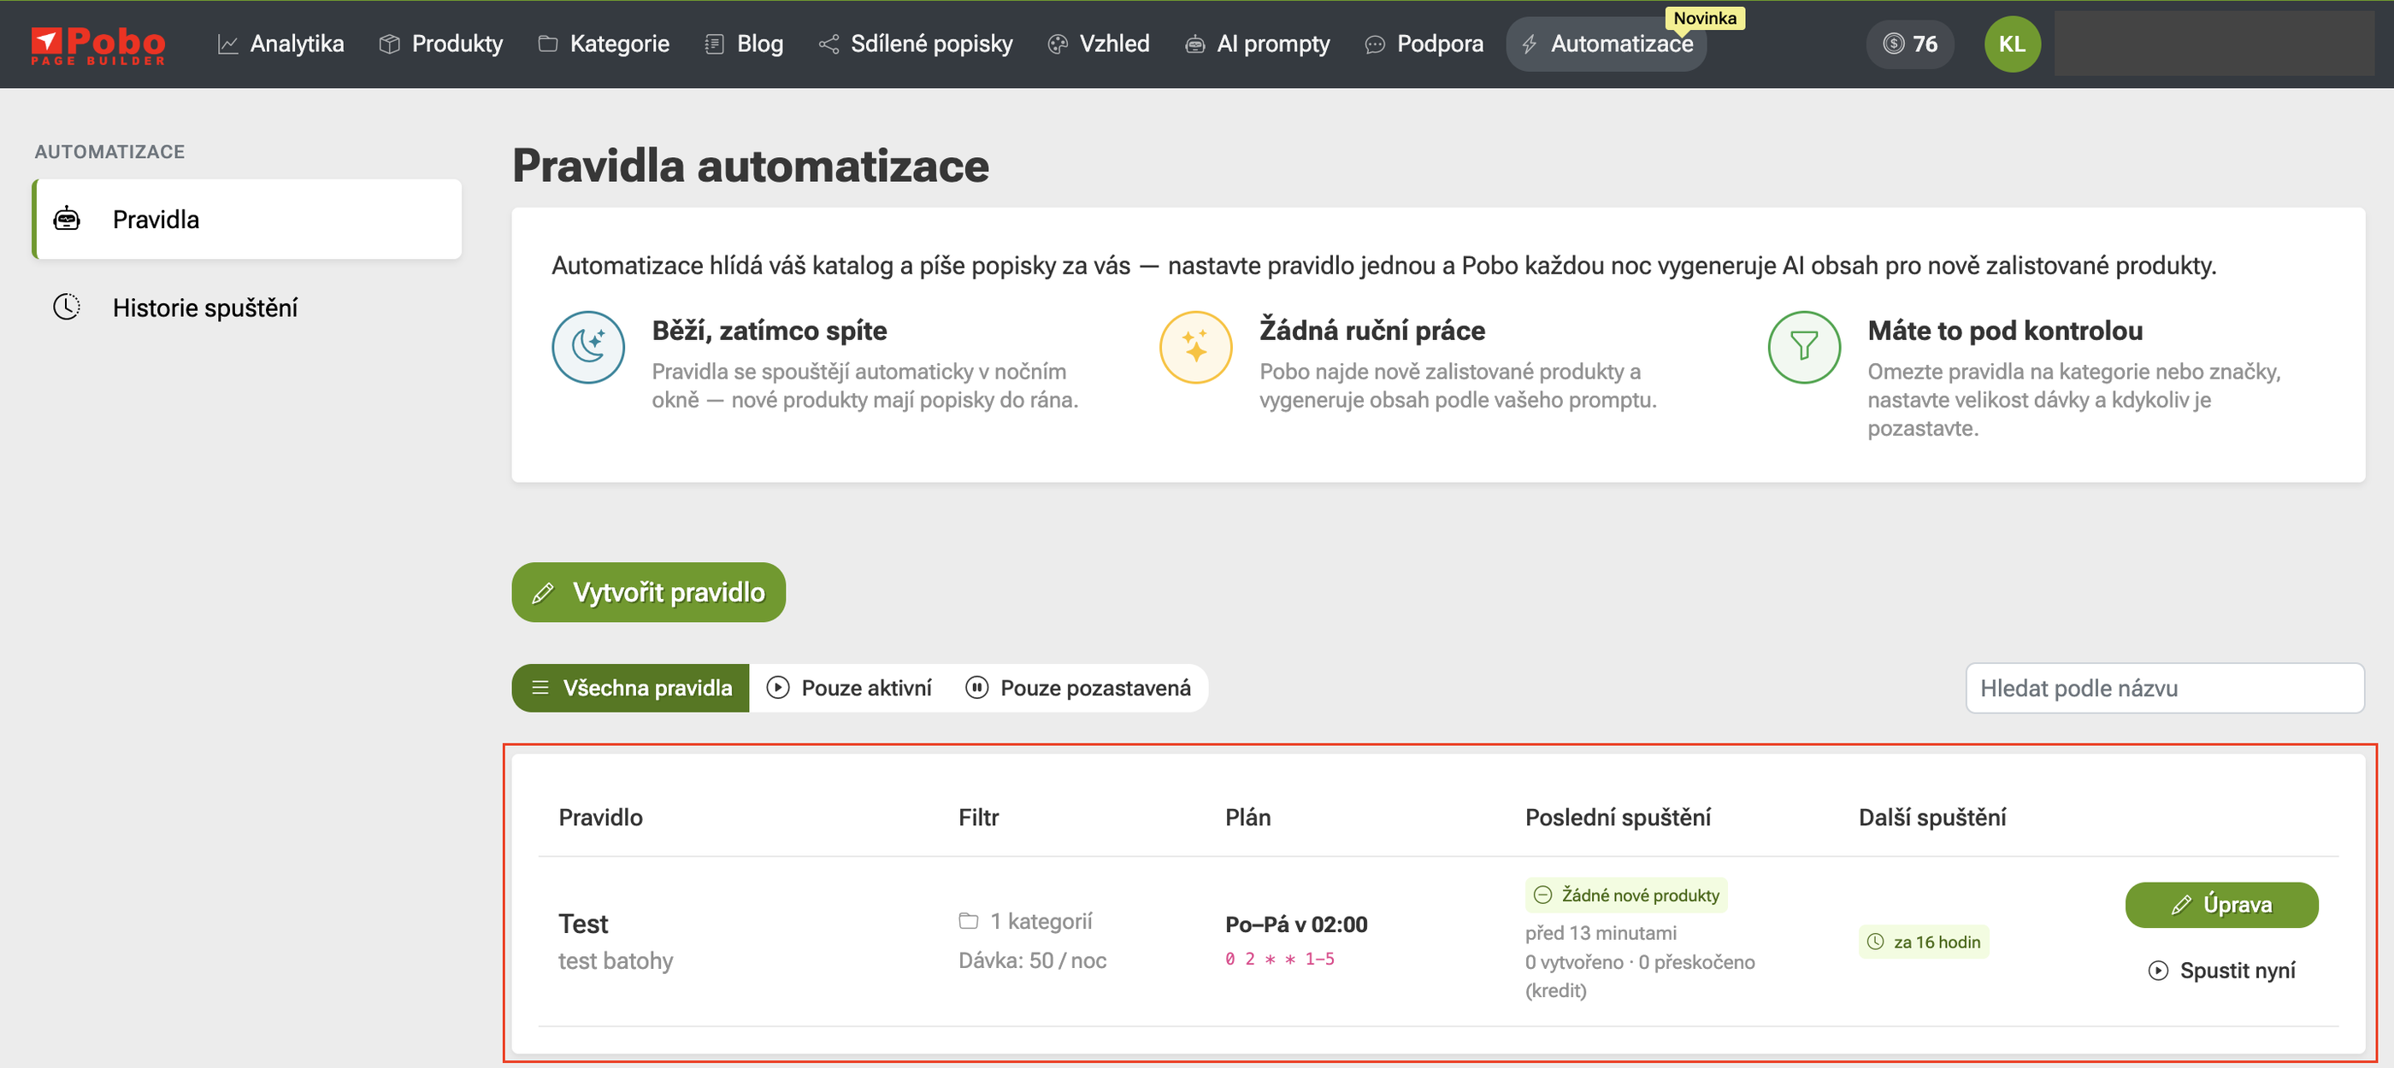Open Historie spuštění in sidebar
The width and height of the screenshot is (2394, 1068).
pyautogui.click(x=247, y=308)
